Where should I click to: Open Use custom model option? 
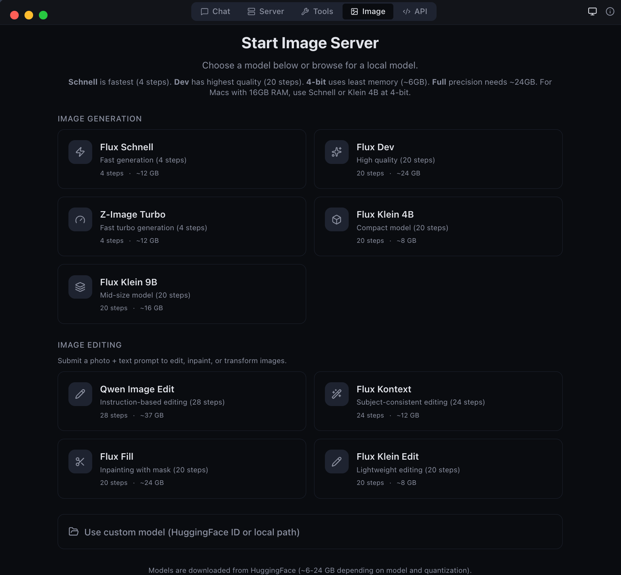point(192,532)
